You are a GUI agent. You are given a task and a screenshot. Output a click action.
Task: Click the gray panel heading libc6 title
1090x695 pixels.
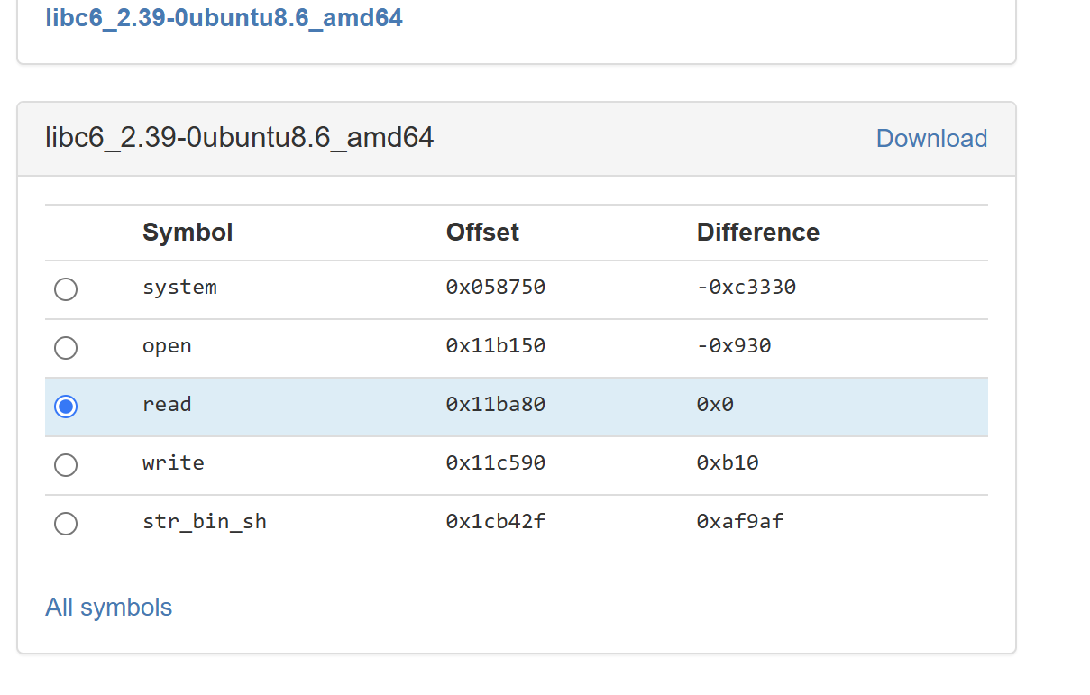(x=239, y=138)
